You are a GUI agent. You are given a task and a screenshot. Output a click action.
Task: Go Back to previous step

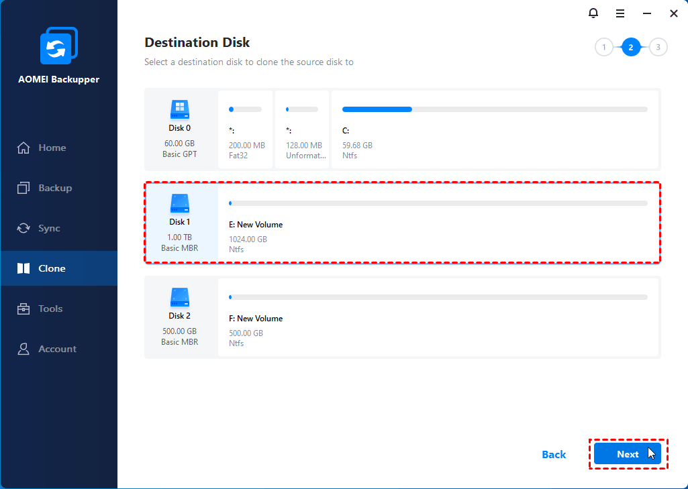554,454
